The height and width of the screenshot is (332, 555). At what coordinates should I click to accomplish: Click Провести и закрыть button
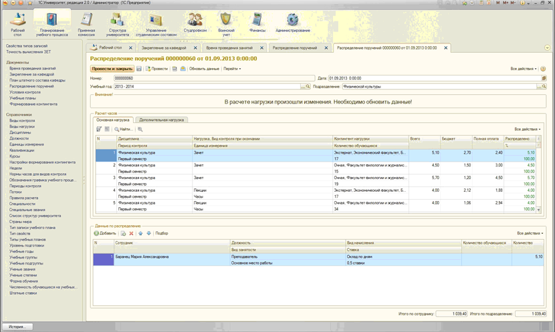tap(112, 69)
